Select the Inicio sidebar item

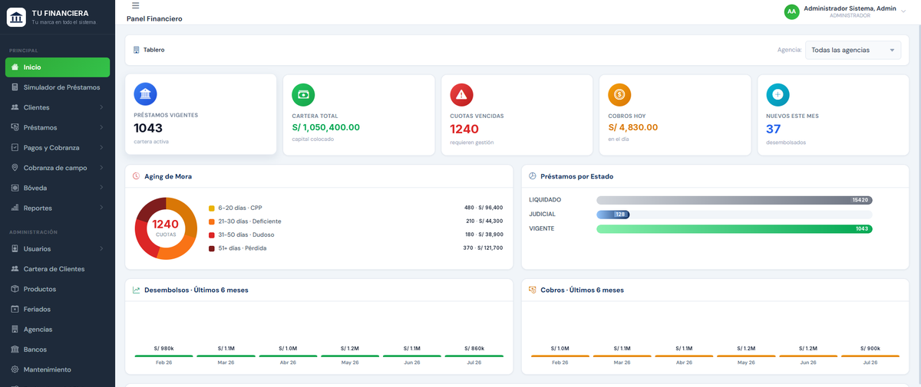(58, 67)
